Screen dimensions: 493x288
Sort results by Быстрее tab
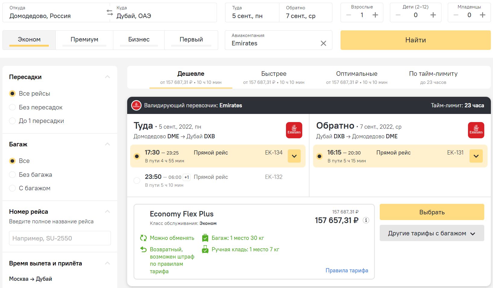(x=274, y=77)
